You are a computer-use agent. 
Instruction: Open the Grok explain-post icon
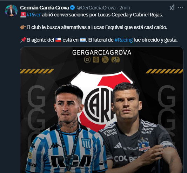(172, 8)
